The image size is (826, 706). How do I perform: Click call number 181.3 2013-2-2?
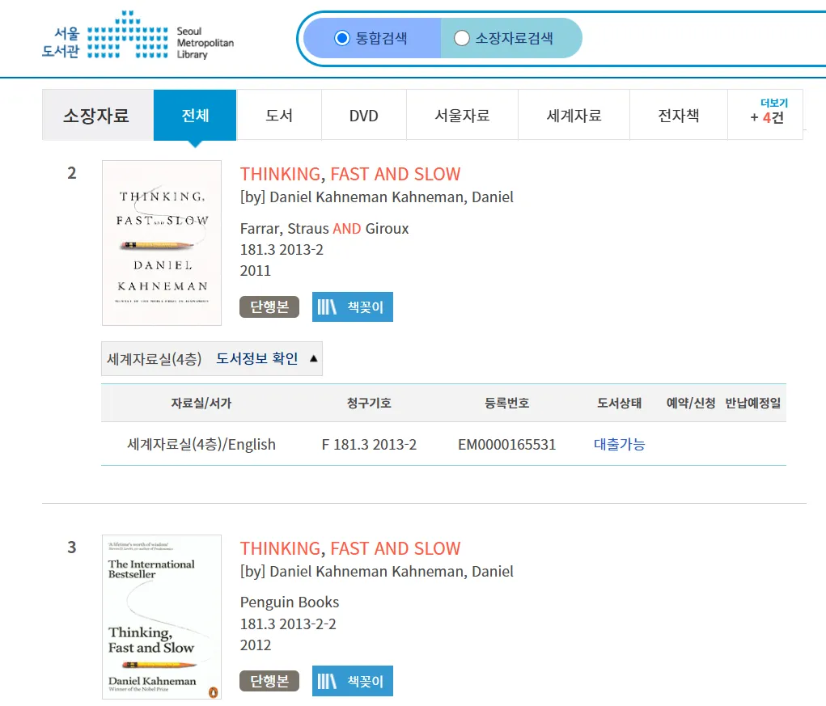click(x=288, y=624)
